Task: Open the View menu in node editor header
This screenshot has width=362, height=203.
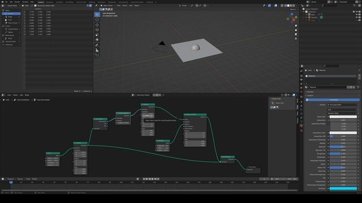Action: [x=9, y=95]
